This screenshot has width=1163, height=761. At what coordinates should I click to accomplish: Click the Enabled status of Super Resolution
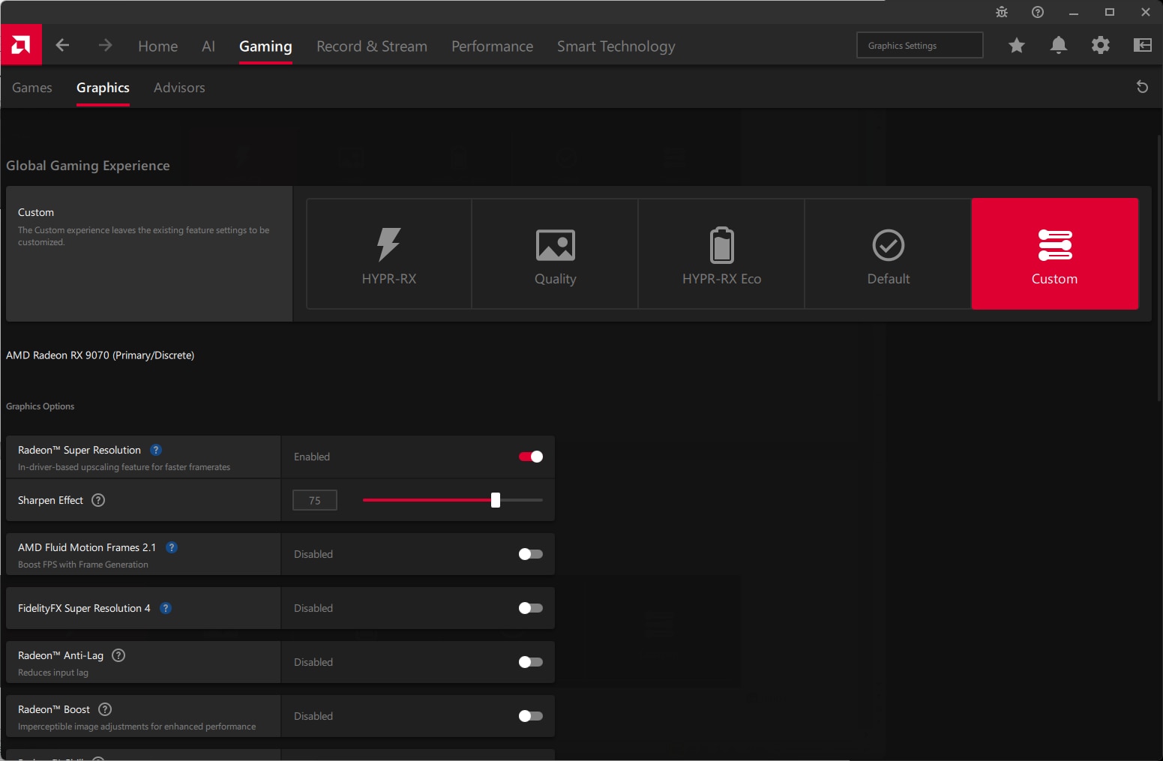(x=312, y=457)
